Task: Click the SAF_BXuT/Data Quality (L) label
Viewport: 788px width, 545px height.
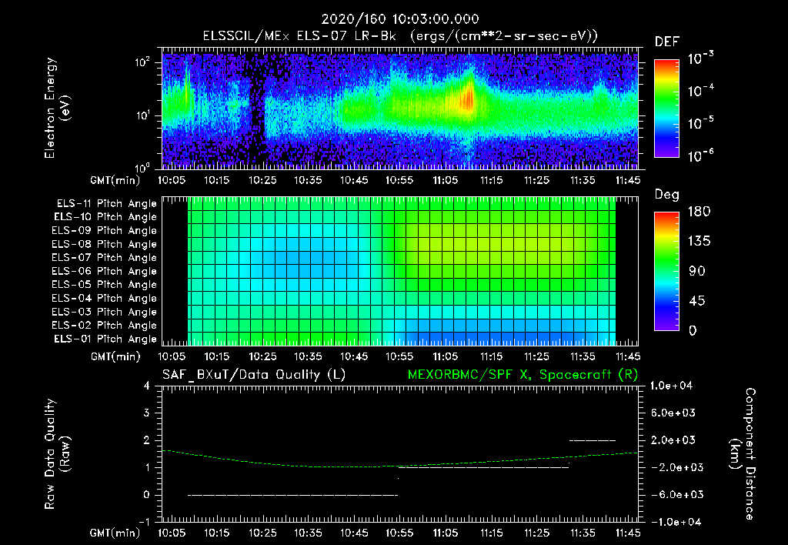Action: [x=254, y=375]
